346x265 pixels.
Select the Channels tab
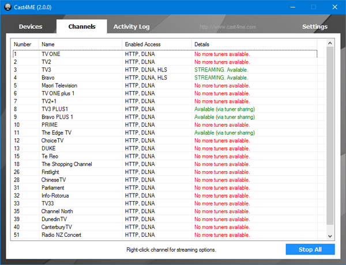point(82,26)
